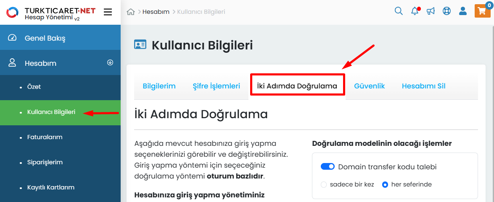Toggle the sidebar hamburger menu
Screen dimensions: 494x202
[x=108, y=12]
